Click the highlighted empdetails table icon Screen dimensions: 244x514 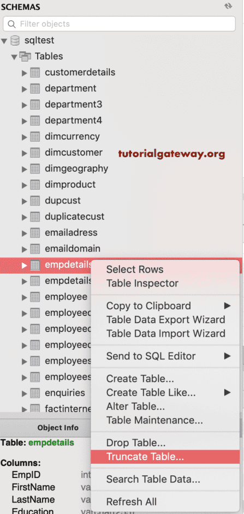35,265
